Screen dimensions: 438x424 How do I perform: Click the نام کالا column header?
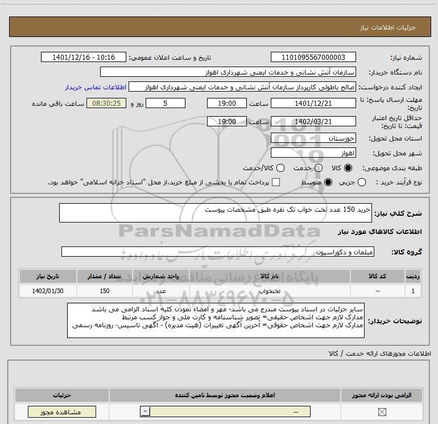click(270, 276)
